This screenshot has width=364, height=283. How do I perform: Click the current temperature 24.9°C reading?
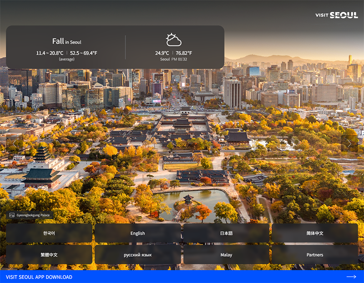162,53
